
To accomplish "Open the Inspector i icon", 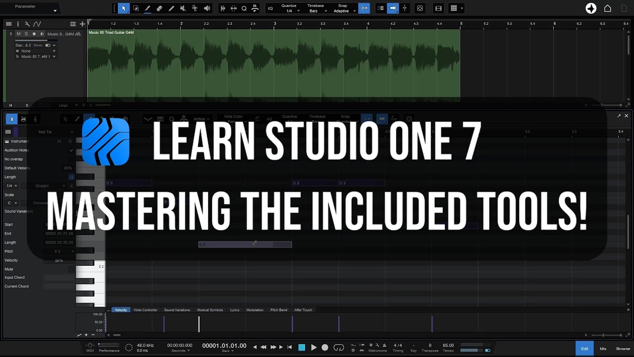I will (18, 24).
